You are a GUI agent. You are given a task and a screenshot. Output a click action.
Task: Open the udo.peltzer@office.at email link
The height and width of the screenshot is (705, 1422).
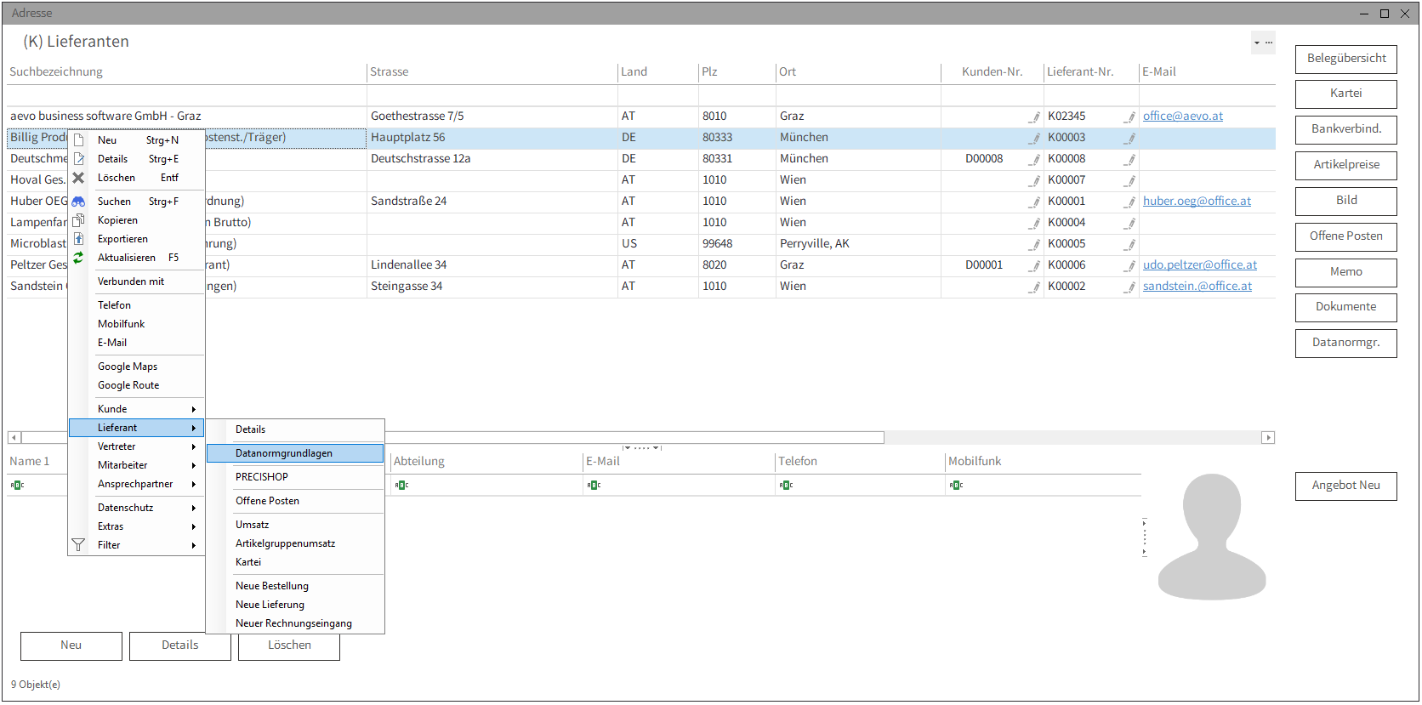click(x=1200, y=265)
